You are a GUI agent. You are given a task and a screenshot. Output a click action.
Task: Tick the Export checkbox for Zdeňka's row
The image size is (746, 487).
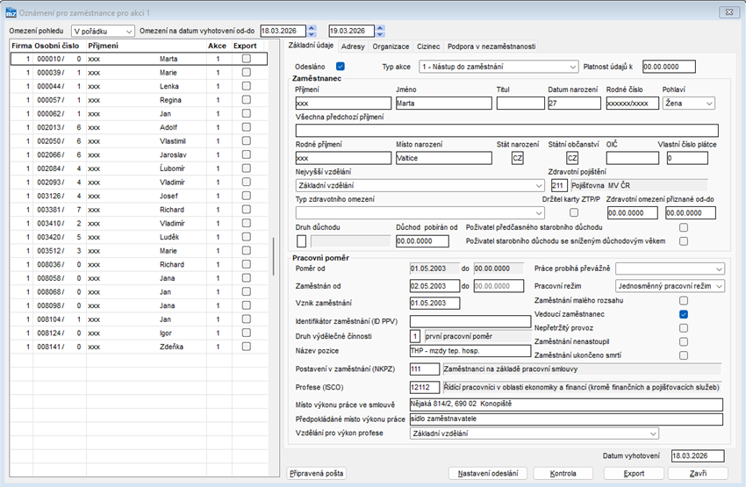246,347
